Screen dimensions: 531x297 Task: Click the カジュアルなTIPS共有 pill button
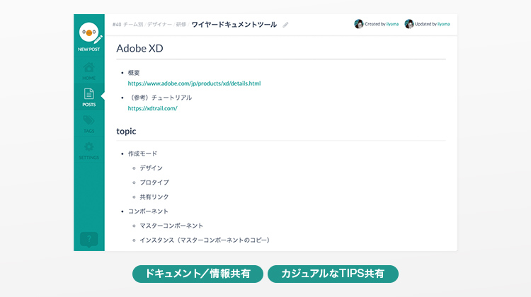333,274
